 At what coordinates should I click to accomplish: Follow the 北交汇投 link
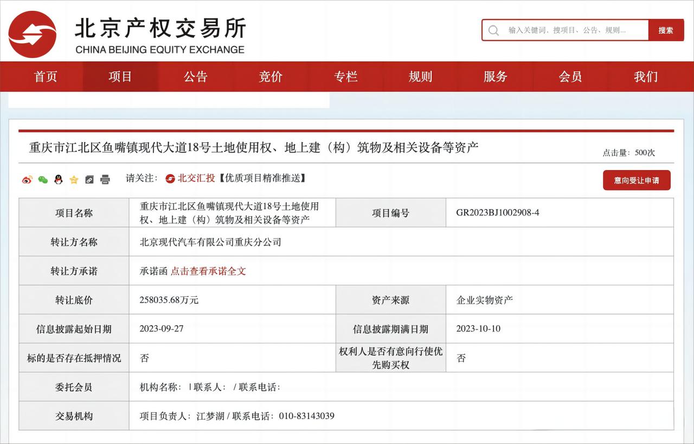[x=196, y=178]
